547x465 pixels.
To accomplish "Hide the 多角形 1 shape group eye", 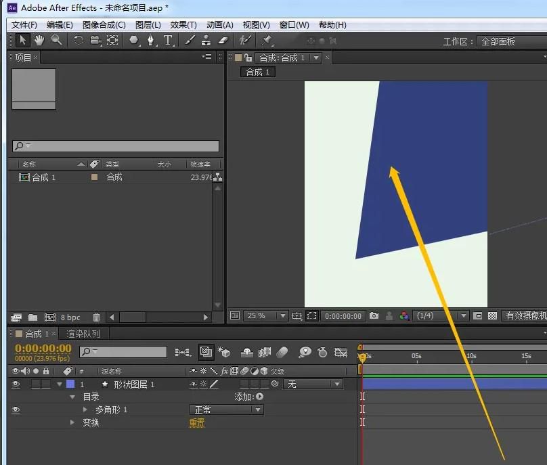I will [x=16, y=410].
